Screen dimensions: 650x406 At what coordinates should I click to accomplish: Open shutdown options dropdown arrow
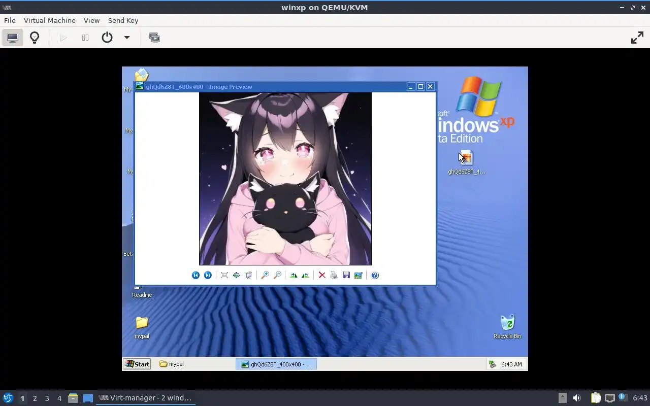click(x=127, y=38)
